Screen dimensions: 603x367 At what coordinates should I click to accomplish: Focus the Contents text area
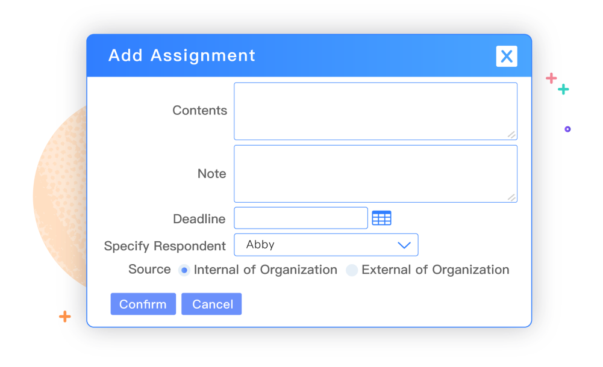coord(375,111)
